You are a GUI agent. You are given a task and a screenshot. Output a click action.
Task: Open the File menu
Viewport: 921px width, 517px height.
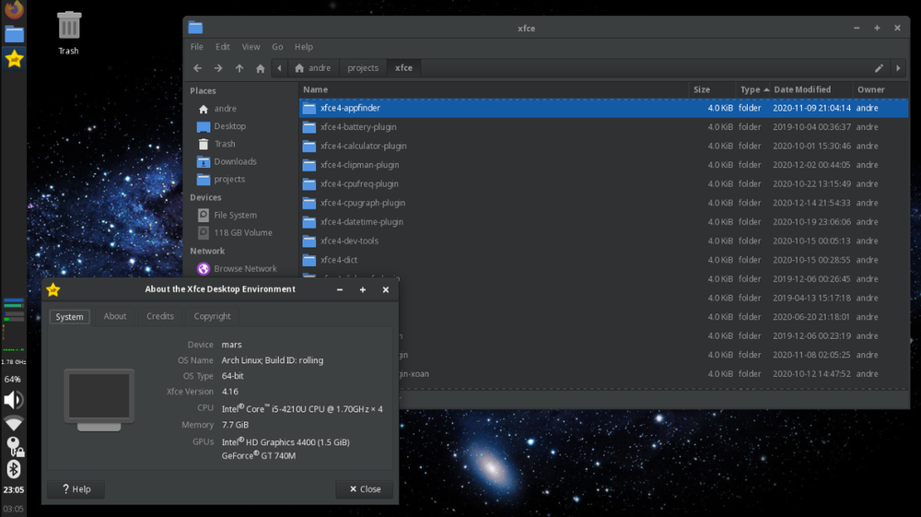pyautogui.click(x=197, y=46)
